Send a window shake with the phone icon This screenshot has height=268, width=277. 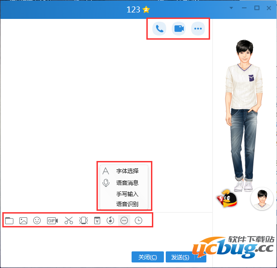coord(83,220)
